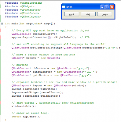Viewport: 121px width, 122px height.
Task: Collapse the main function fold marker
Action: coord(2,24)
